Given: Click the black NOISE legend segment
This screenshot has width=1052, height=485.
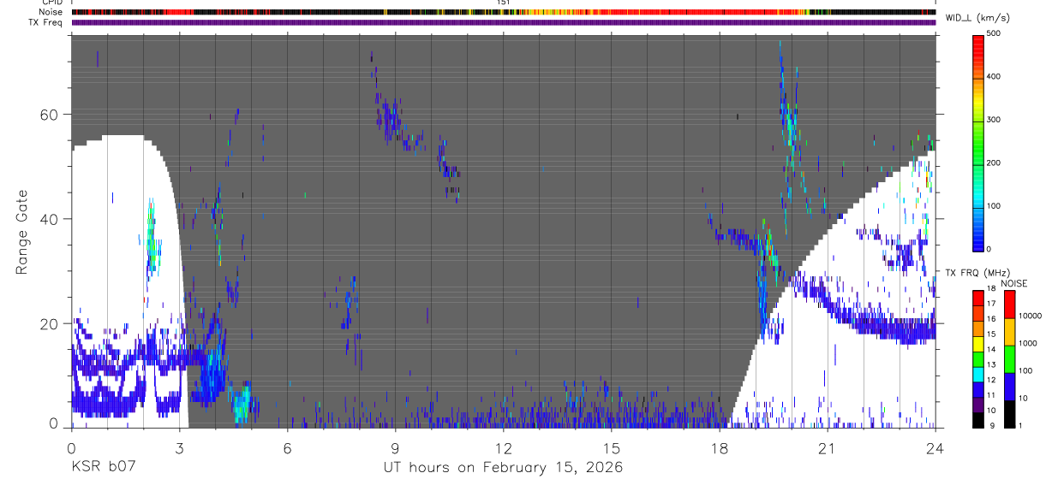Looking at the screenshot, I should [x=1009, y=413].
